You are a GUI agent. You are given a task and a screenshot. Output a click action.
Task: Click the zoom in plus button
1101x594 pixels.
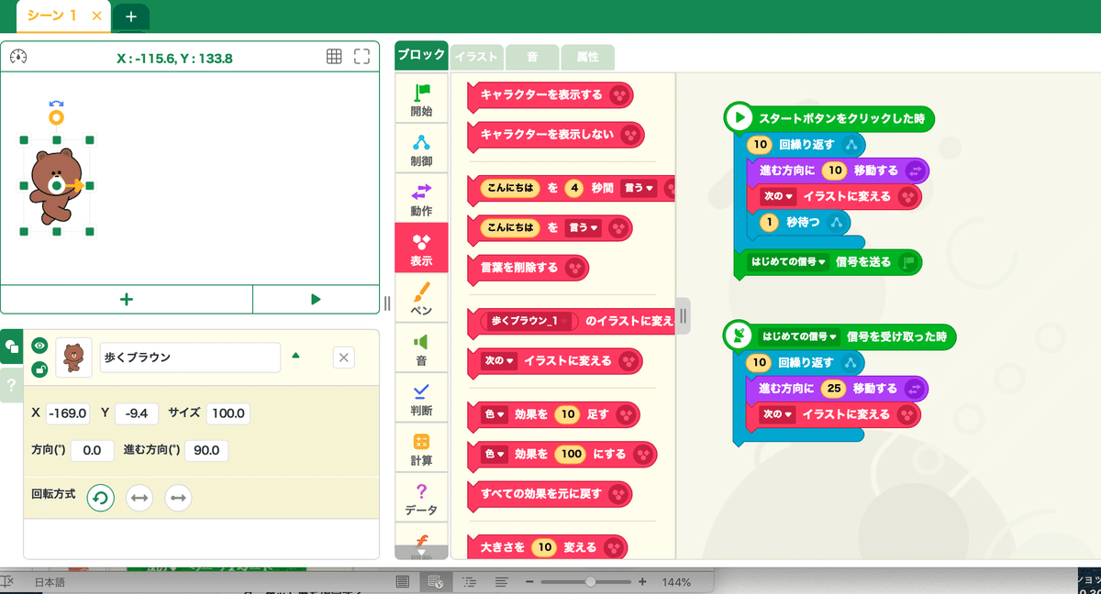642,581
